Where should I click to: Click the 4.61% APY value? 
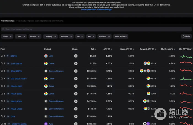(x=109, y=124)
